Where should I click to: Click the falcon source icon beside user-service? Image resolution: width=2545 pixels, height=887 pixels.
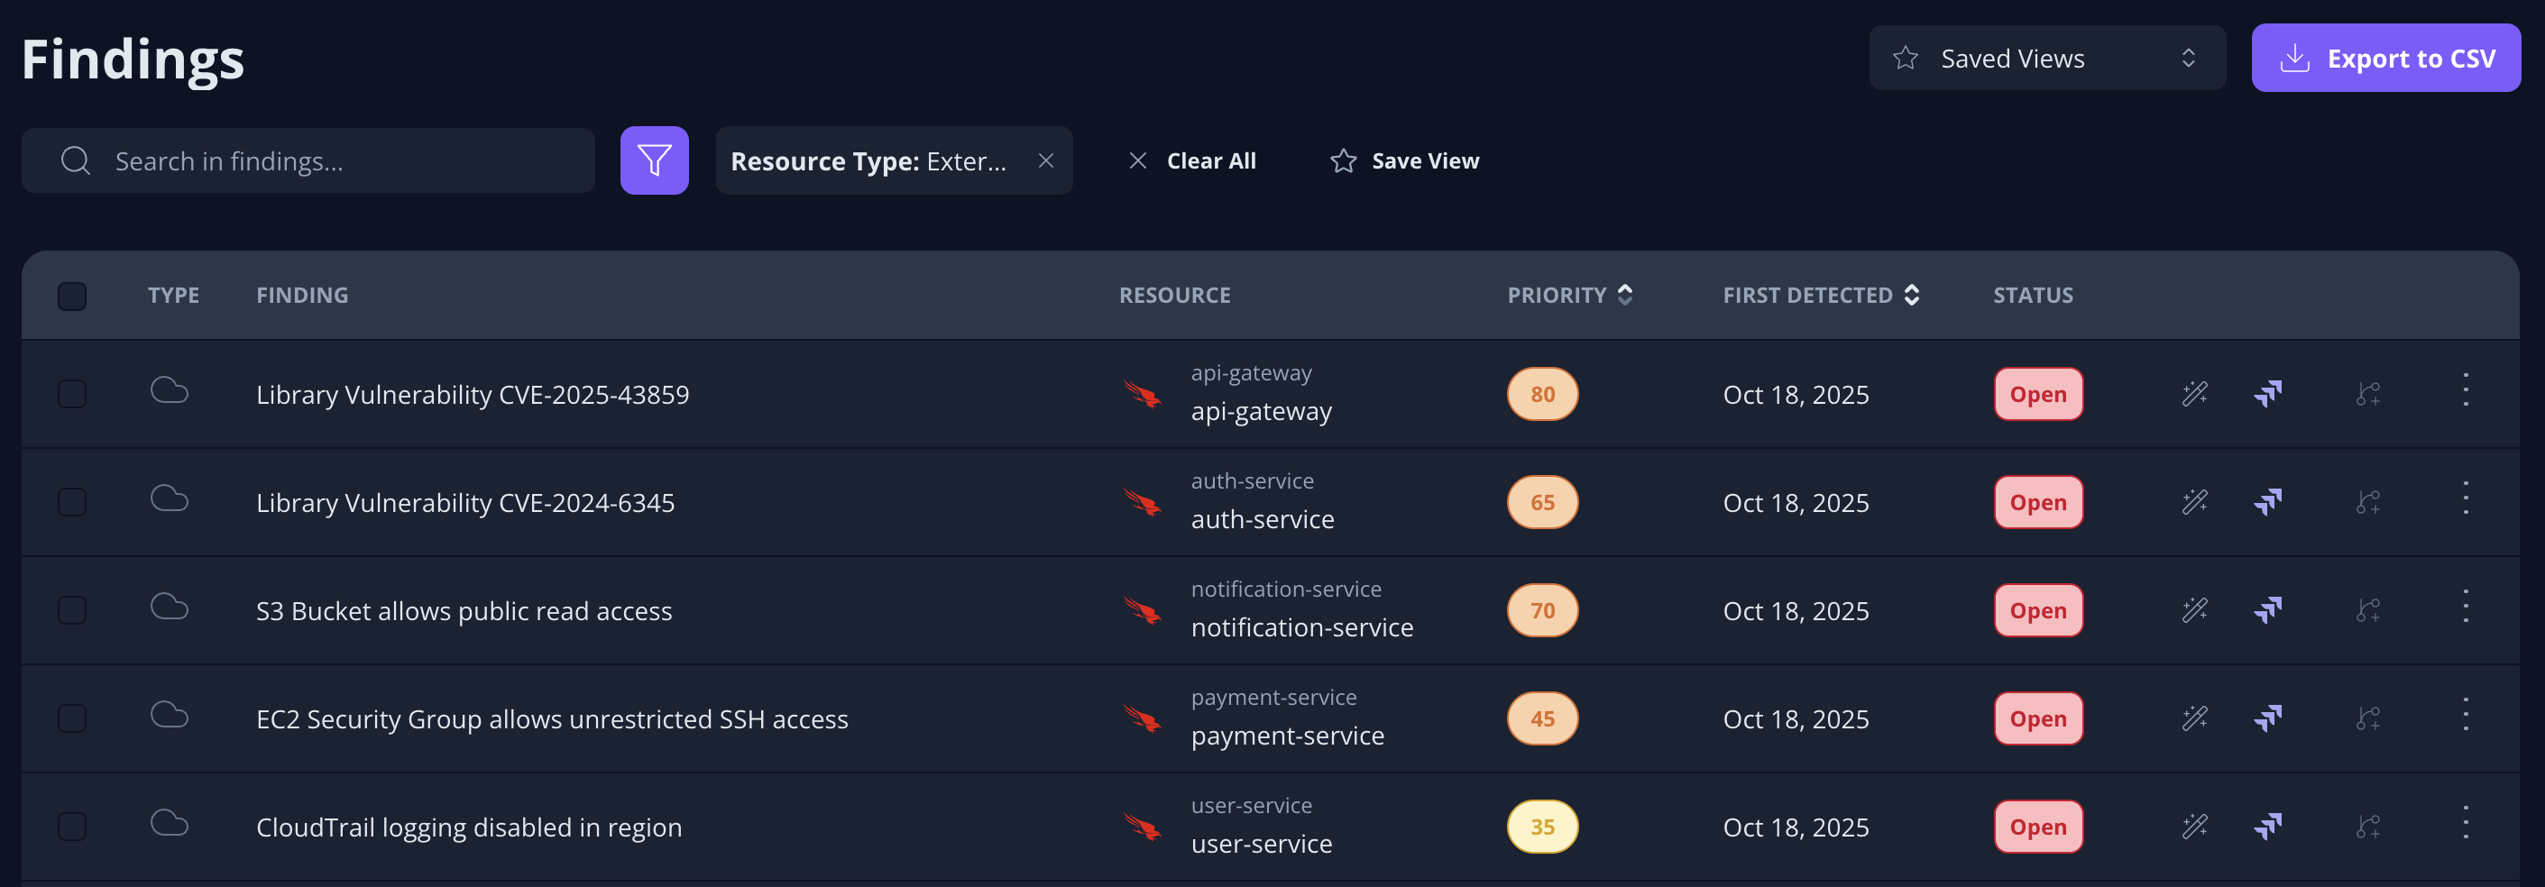(1142, 827)
